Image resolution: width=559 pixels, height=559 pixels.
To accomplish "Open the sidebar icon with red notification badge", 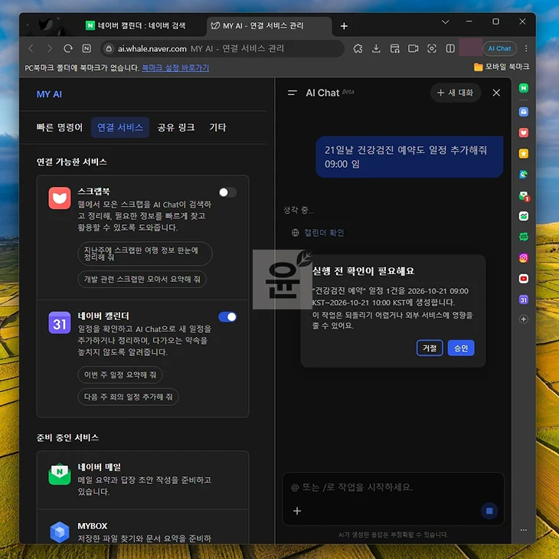I will coord(524,196).
